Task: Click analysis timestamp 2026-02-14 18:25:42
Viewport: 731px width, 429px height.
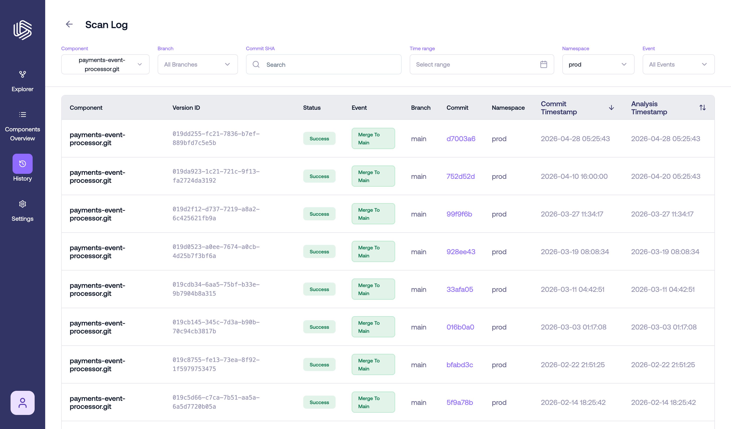Action: tap(663, 403)
